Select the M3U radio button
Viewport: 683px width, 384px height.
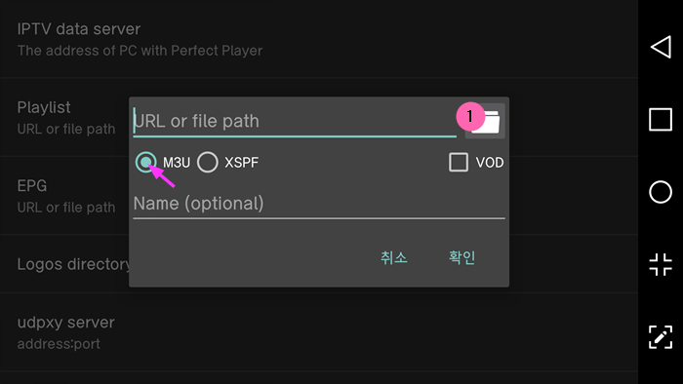coord(145,162)
